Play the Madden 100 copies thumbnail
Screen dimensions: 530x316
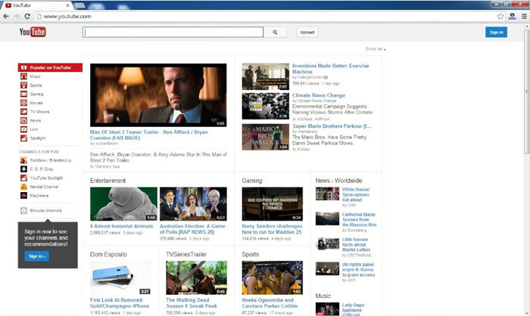[272, 204]
